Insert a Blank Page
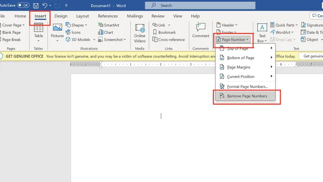Screen dimensions: 323x182 pos(11,32)
